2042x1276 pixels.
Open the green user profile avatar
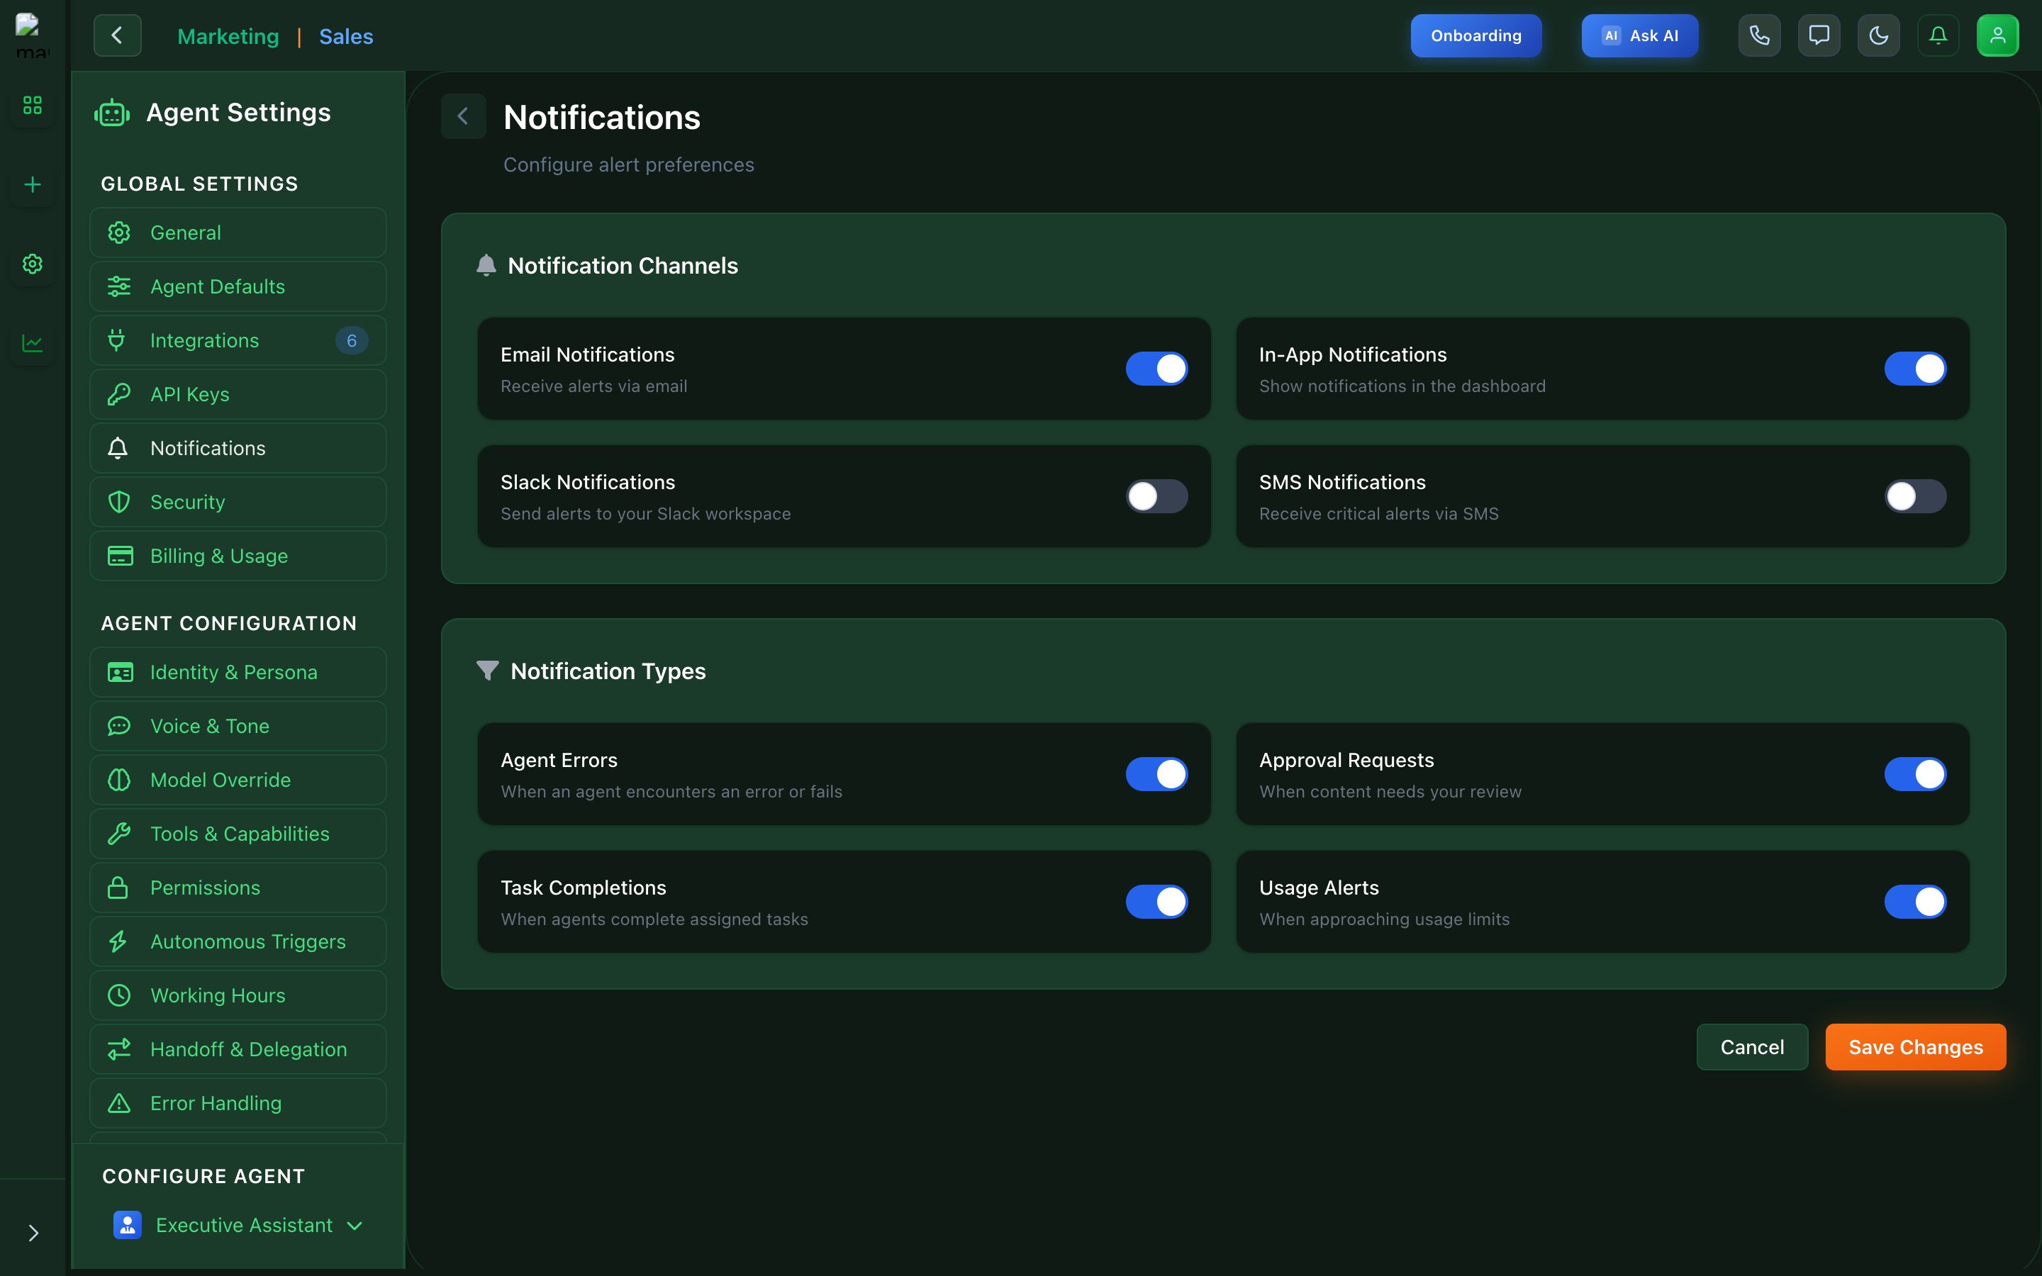[x=1997, y=35]
